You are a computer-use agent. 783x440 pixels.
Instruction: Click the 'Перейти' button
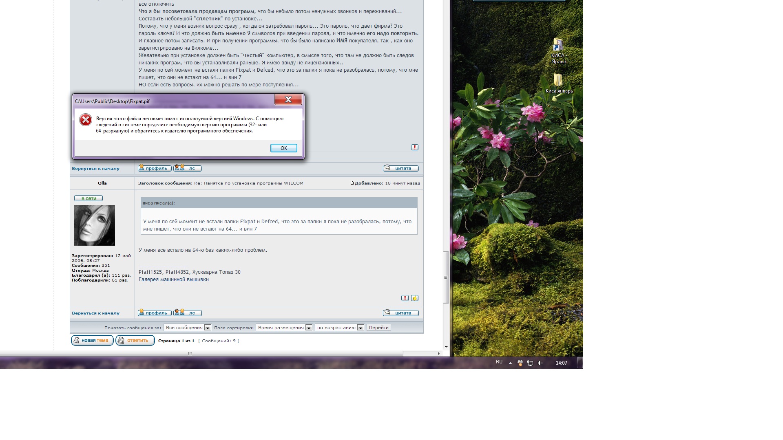click(378, 328)
